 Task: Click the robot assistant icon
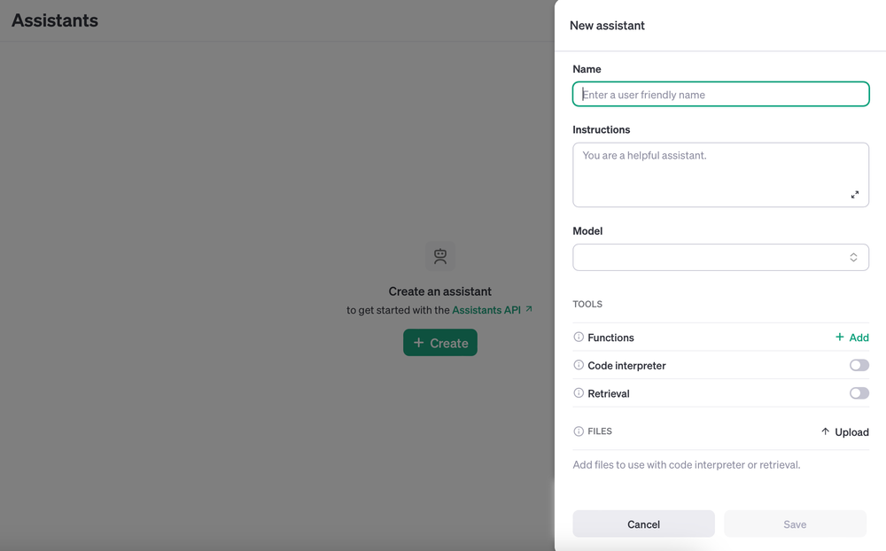440,257
